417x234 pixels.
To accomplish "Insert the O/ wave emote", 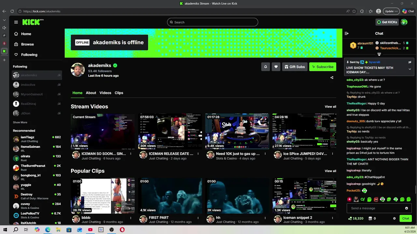I will (363, 199).
